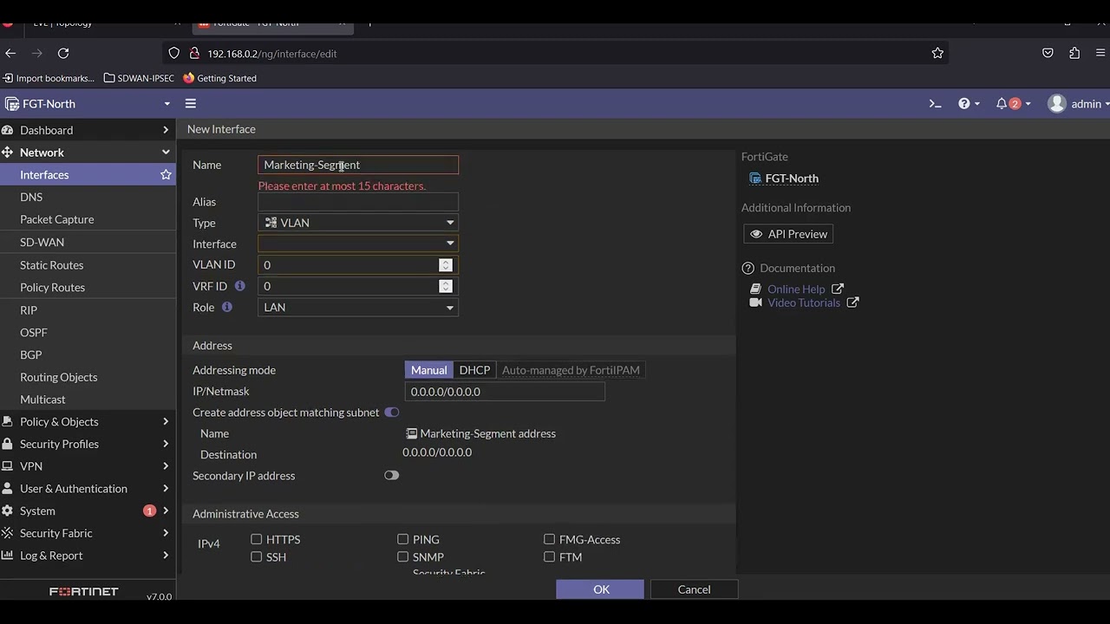This screenshot has width=1110, height=624.
Task: Switch addressing mode to DHCP
Action: point(474,370)
